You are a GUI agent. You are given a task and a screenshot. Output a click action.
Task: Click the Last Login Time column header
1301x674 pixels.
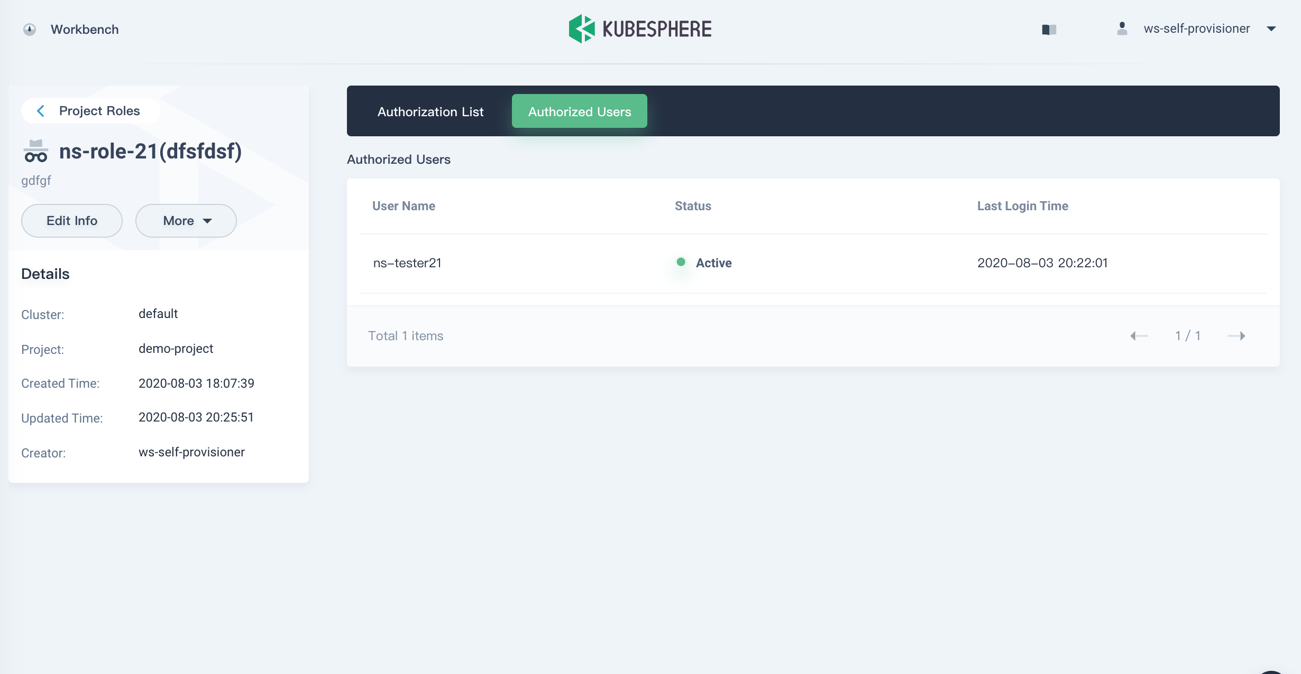coord(1022,205)
